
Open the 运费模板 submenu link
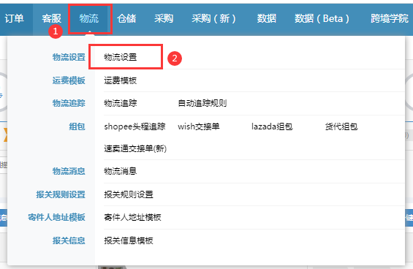point(121,80)
